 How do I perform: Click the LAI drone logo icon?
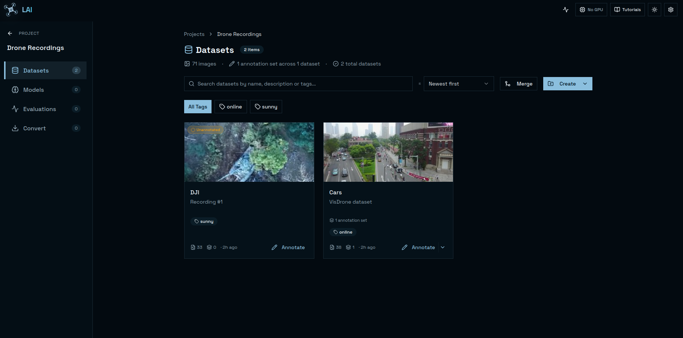(x=11, y=10)
